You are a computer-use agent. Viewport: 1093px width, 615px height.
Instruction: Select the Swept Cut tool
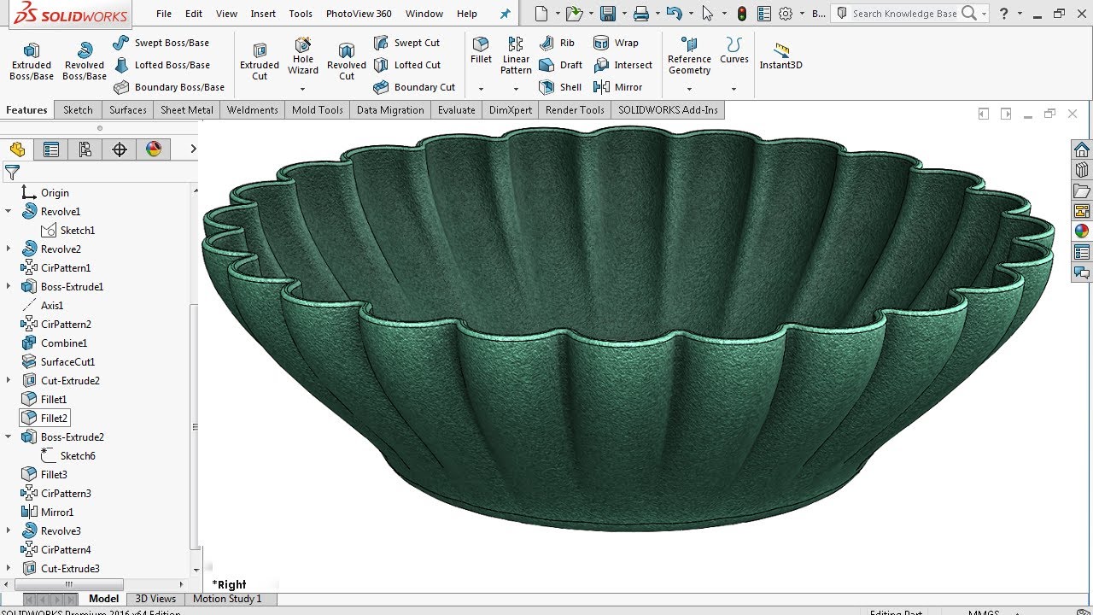[406, 43]
